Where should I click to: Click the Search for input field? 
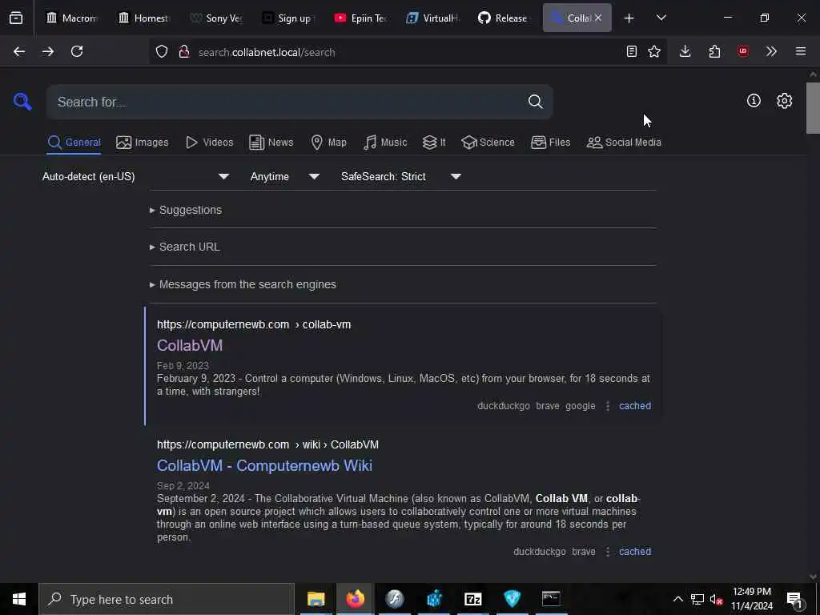coord(287,102)
